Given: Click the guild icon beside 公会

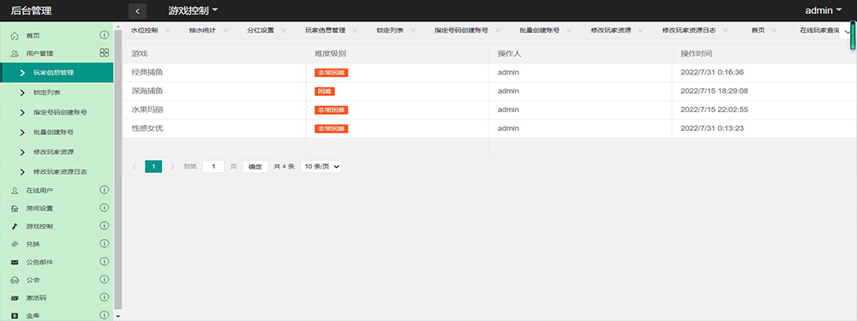Looking at the screenshot, I should tap(15, 281).
